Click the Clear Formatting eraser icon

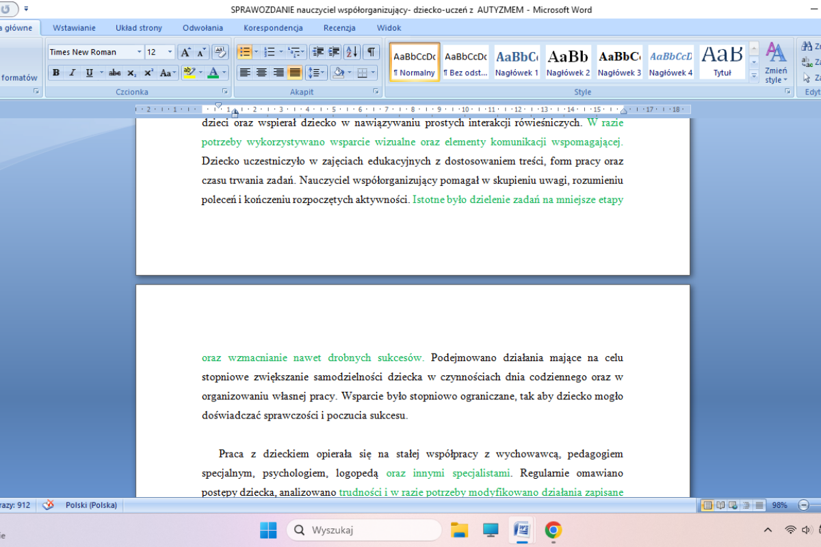(220, 52)
